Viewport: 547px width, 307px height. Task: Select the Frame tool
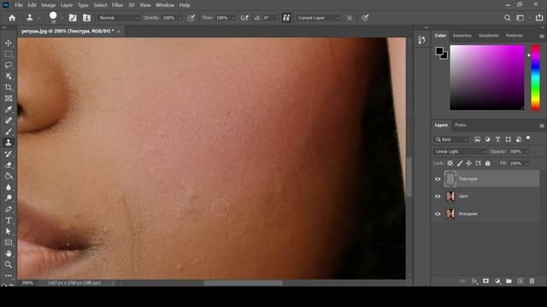[9, 99]
